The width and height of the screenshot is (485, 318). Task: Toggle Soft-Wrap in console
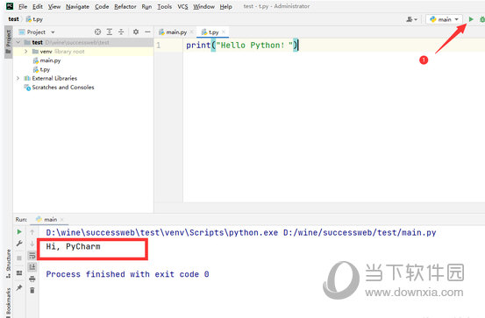(x=32, y=256)
